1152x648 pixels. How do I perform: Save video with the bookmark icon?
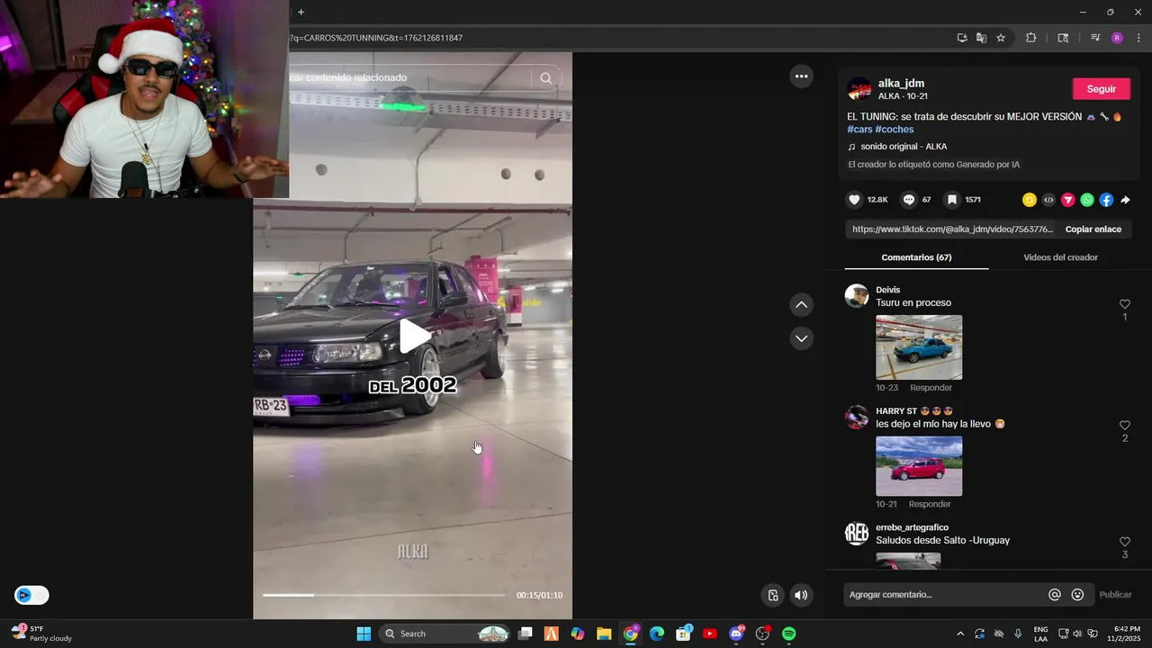[952, 200]
